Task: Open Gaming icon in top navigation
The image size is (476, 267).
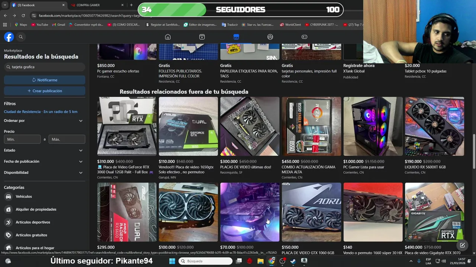Action: tap(304, 37)
